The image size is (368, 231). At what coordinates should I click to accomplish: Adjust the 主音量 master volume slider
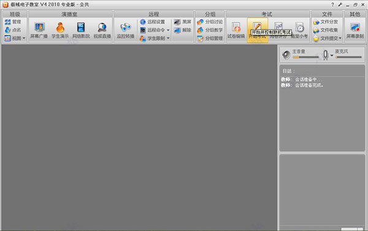coord(305,57)
